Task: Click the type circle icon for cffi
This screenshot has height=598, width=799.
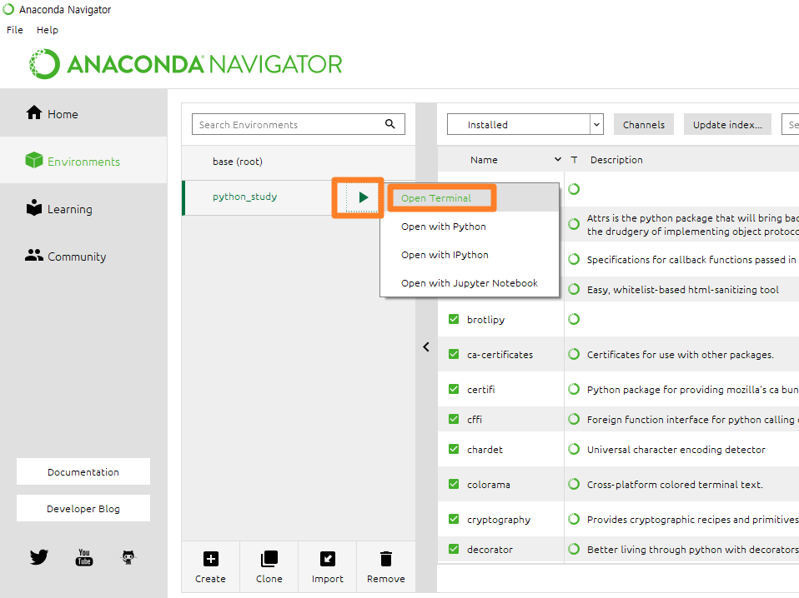Action: [x=574, y=419]
